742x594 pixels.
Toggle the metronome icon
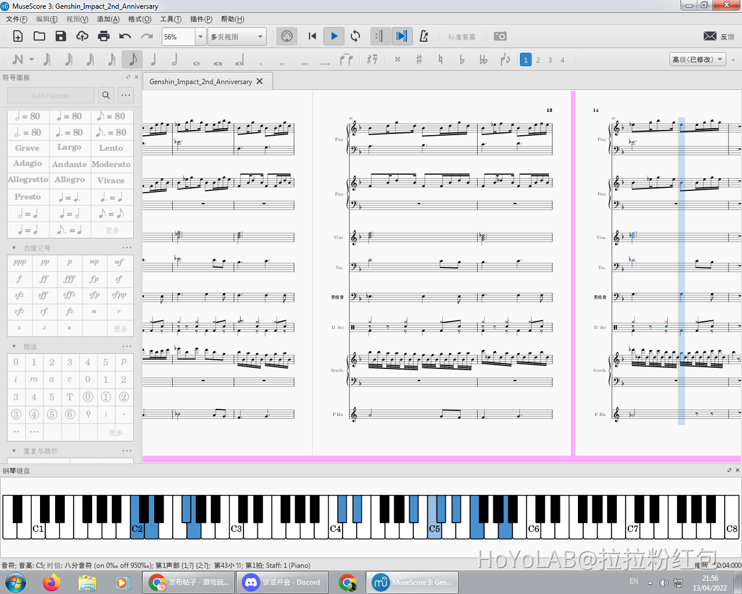(424, 36)
